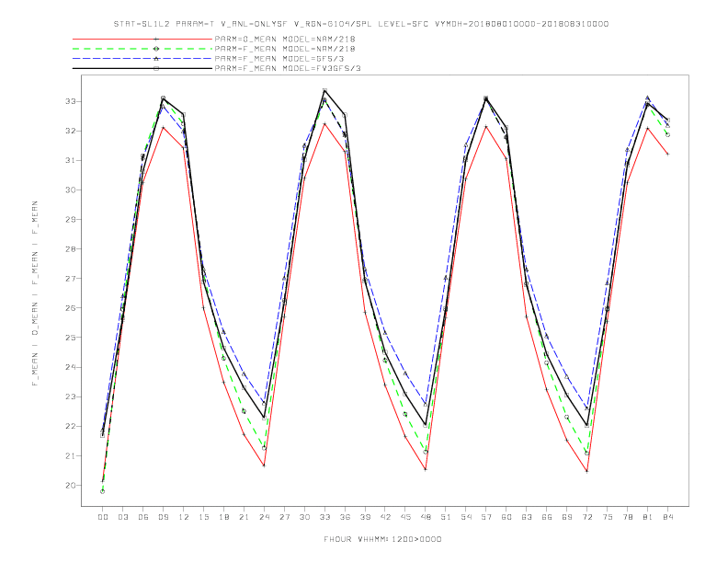Viewport: 728px width, 563px height.
Task: Click x-axis forecast hour 69
Action: (x=567, y=517)
